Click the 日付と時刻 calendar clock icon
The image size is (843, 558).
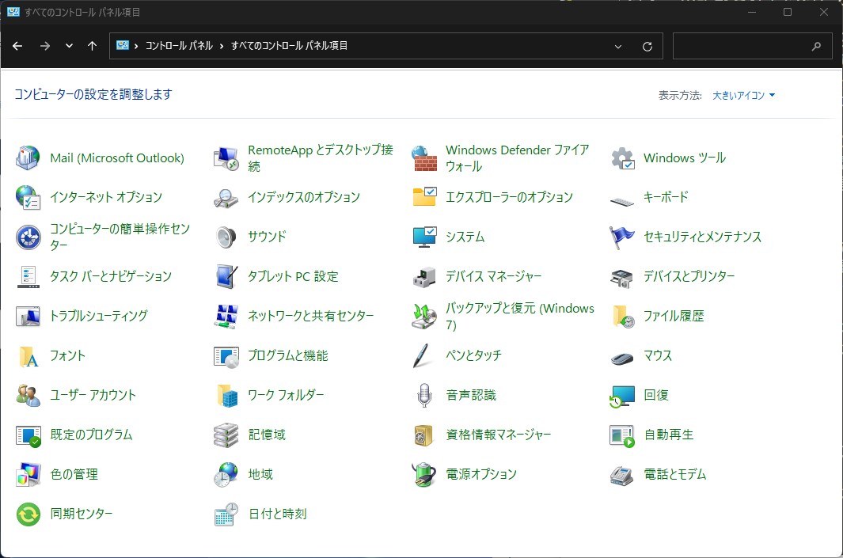[226, 514]
